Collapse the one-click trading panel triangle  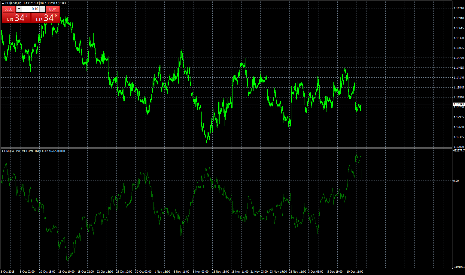(3, 3)
